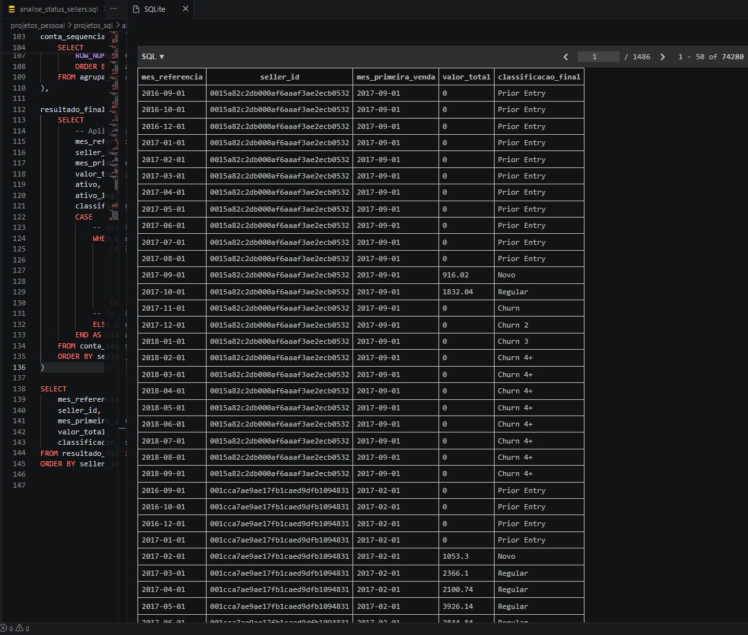Select the "Churn 2" classification cell
Viewport: 748px width, 635px height.
(x=539, y=325)
